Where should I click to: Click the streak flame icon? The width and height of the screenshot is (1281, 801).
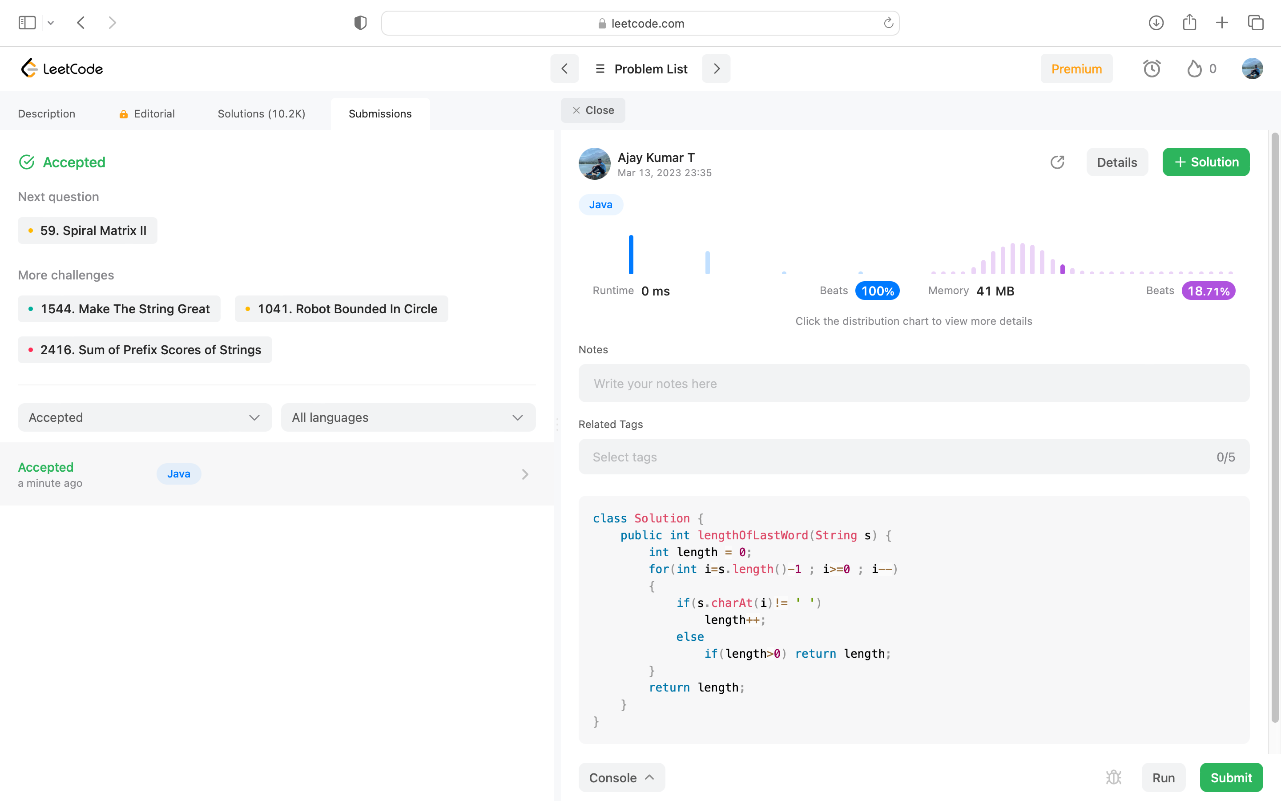[1194, 69]
